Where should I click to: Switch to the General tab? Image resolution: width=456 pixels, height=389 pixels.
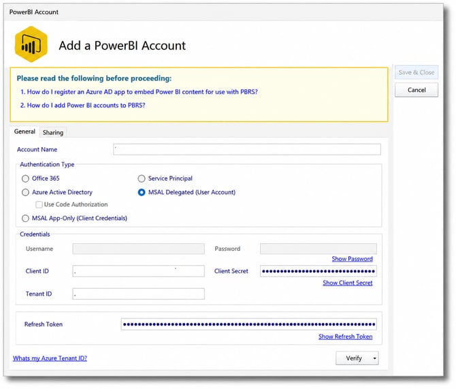25,131
